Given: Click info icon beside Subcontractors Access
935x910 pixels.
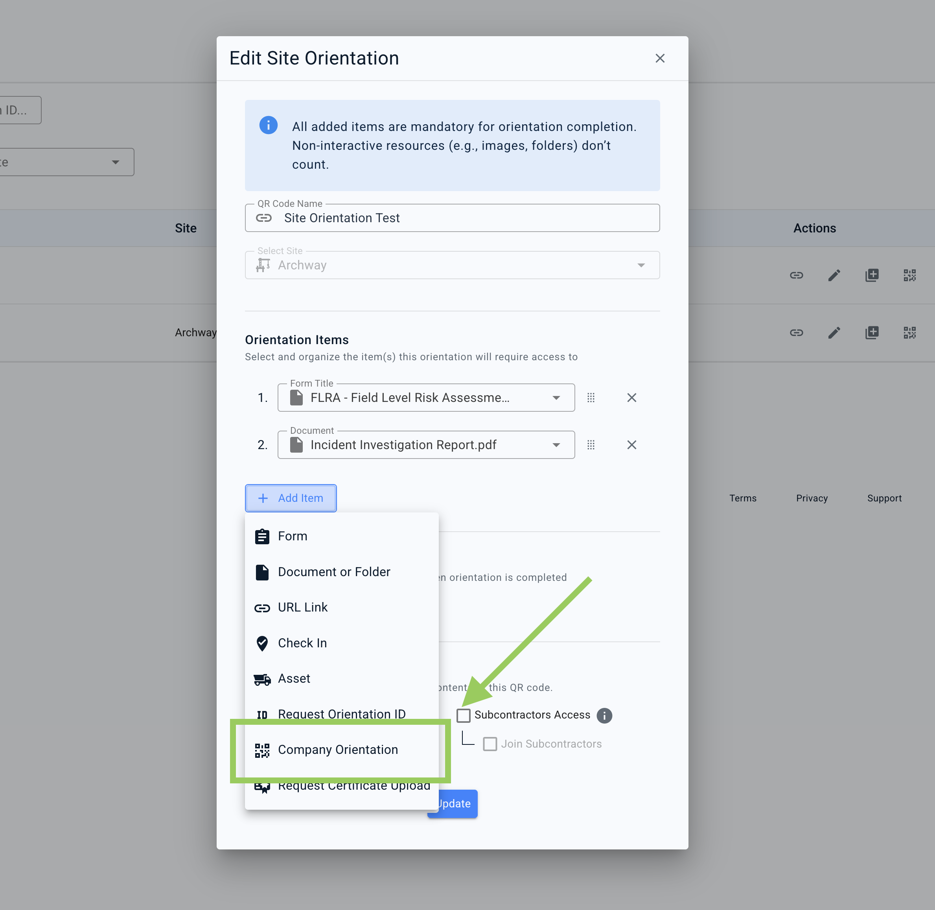Looking at the screenshot, I should pos(604,715).
